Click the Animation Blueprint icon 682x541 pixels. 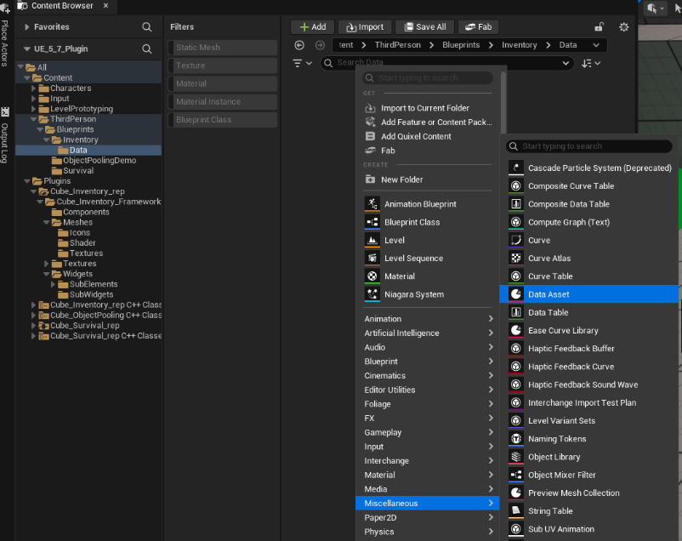[x=372, y=203]
